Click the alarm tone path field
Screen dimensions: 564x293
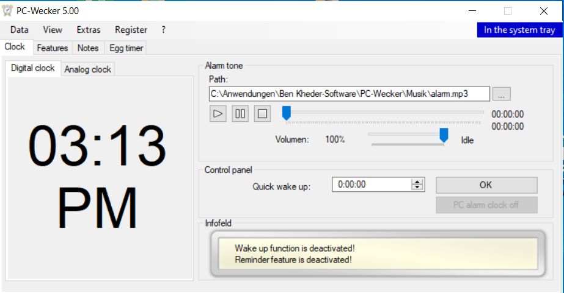pos(350,94)
